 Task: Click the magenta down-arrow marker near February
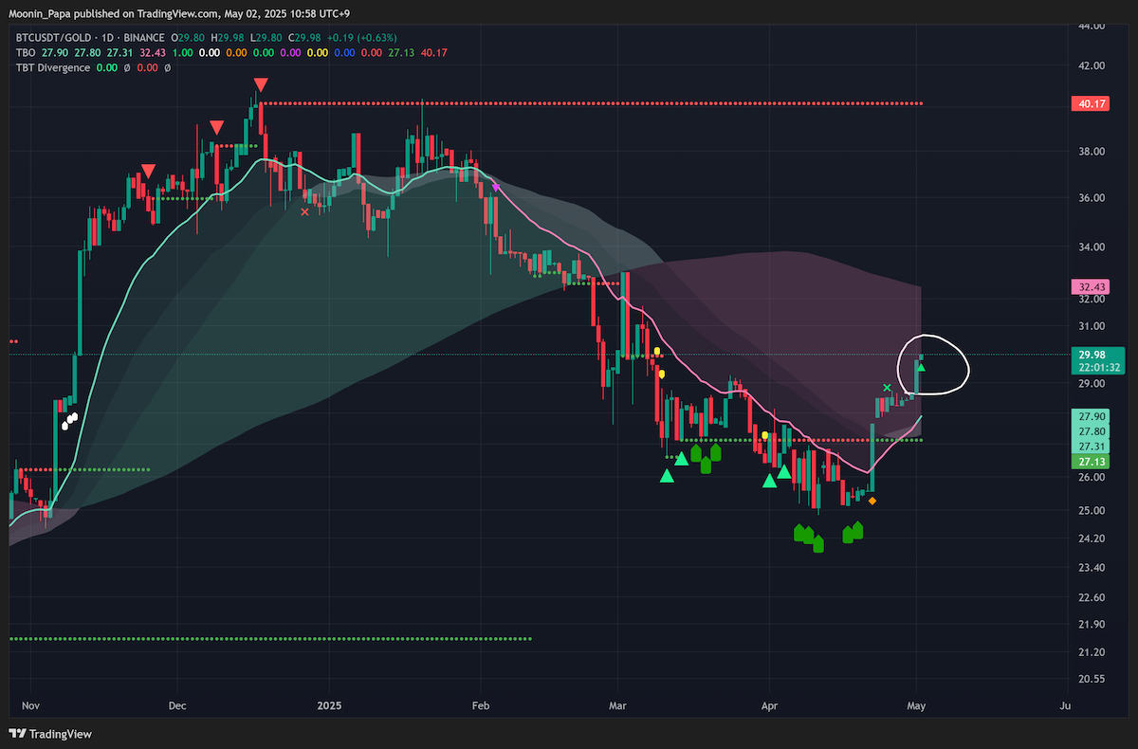495,188
